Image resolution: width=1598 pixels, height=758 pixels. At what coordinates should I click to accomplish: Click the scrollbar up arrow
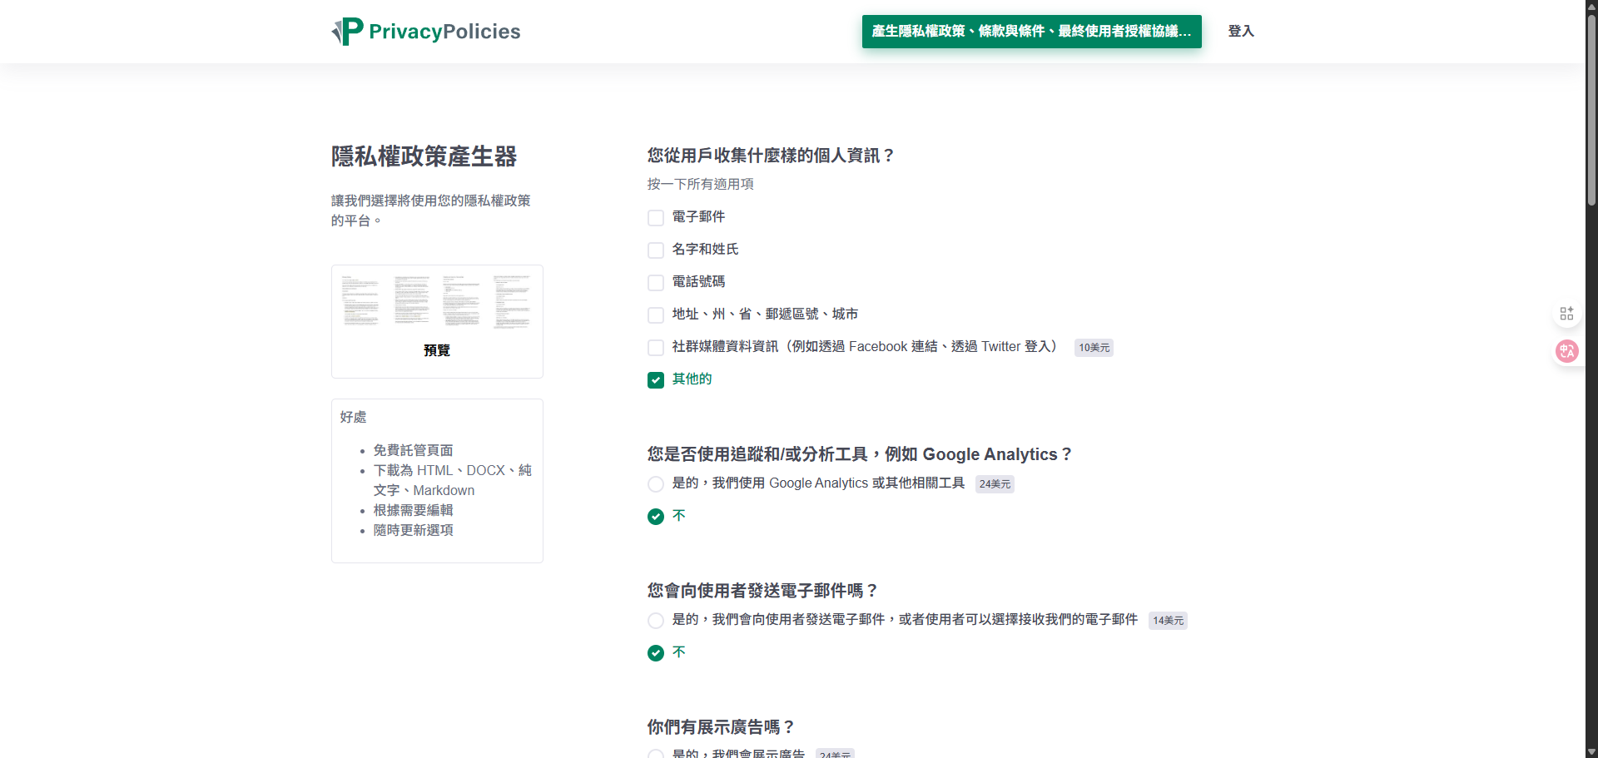coord(1591,7)
